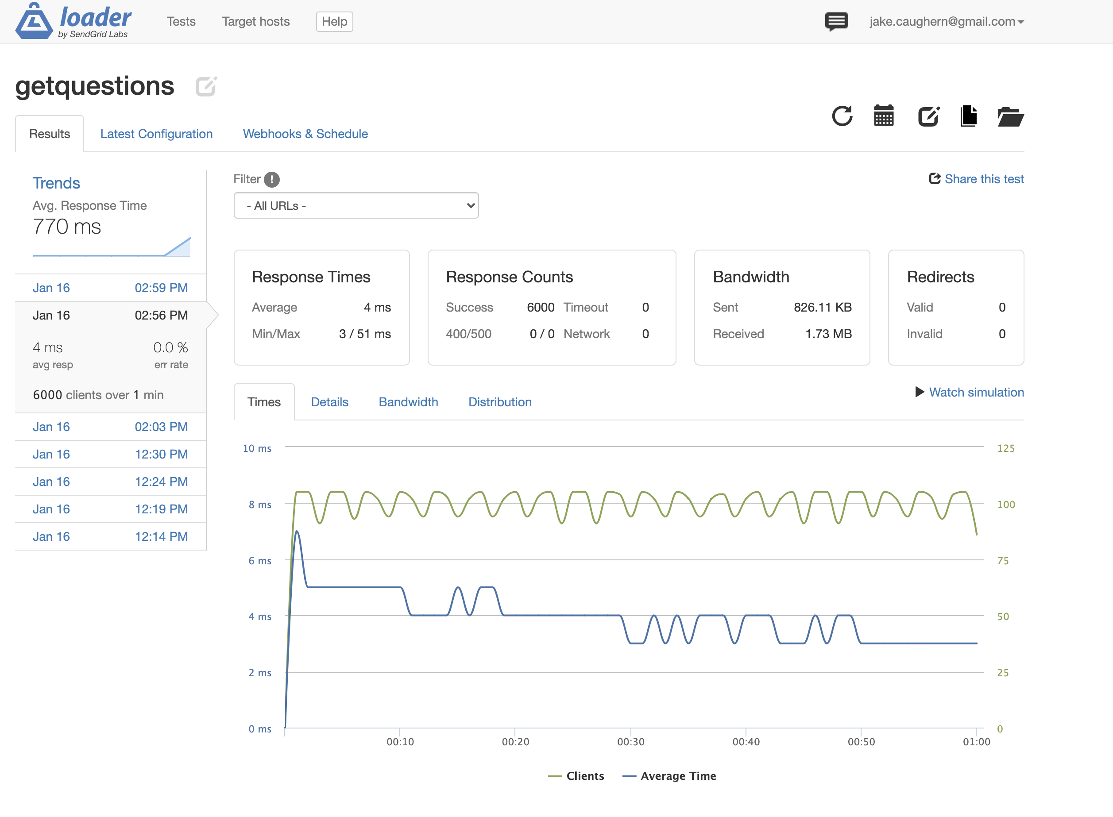The width and height of the screenshot is (1113, 817).
Task: Click the 00:30 timeline axis label
Action: point(631,742)
